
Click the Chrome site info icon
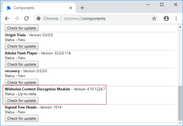click(x=39, y=18)
